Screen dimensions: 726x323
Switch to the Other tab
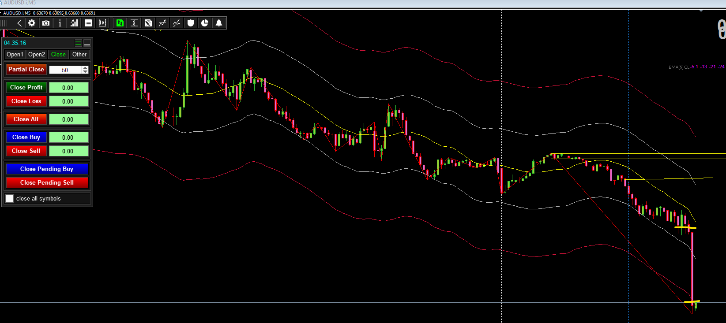click(79, 54)
